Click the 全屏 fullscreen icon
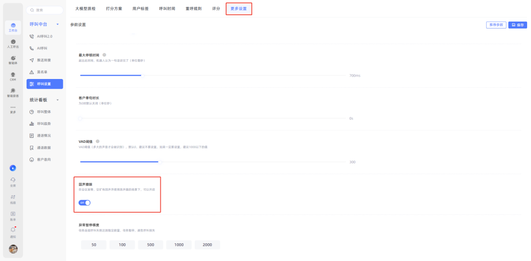Screen dimensions: 531x261 click(13, 181)
